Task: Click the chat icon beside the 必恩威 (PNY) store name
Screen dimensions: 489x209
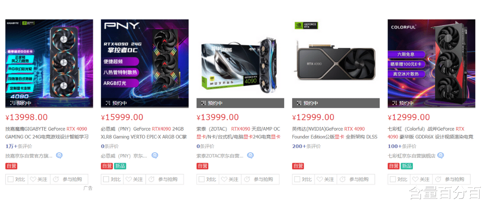Action: (x=155, y=155)
